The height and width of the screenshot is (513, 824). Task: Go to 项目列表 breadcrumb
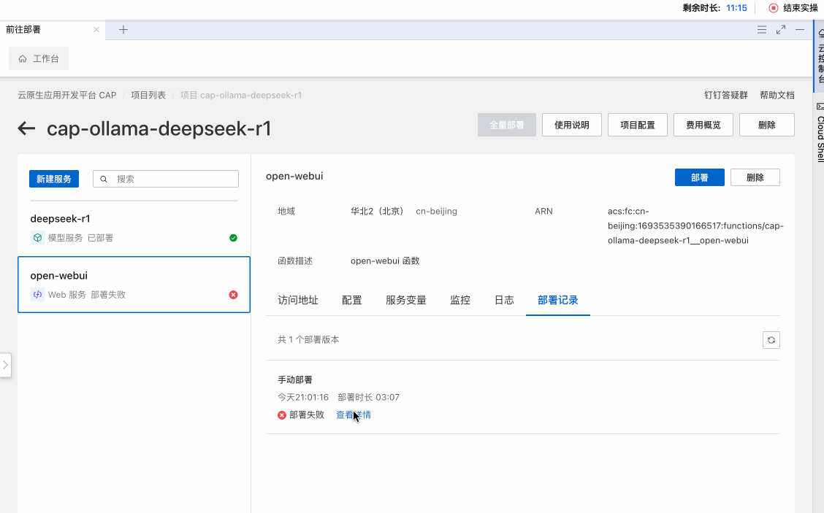148,95
